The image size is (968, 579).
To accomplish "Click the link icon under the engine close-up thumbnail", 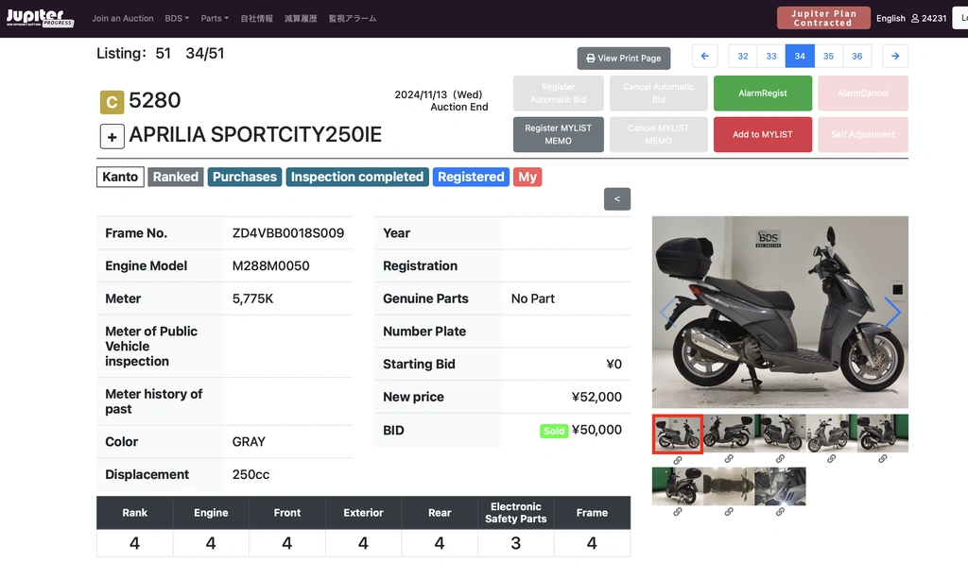I will point(780,512).
